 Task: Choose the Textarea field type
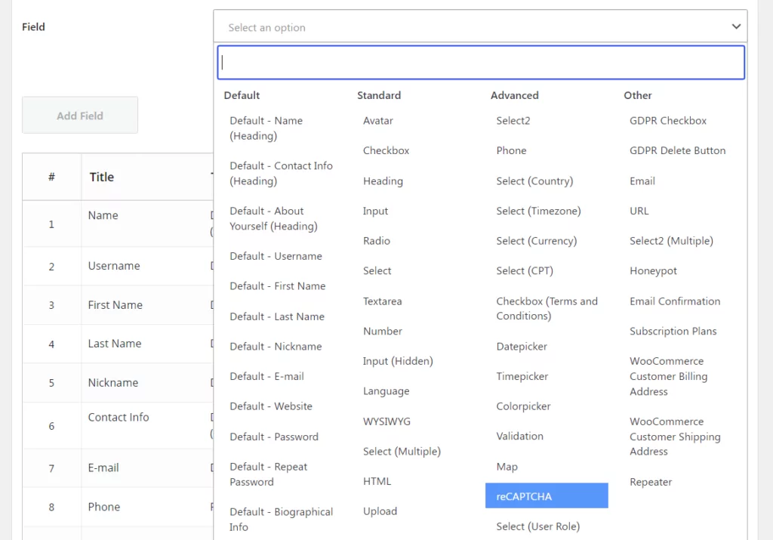(x=383, y=301)
